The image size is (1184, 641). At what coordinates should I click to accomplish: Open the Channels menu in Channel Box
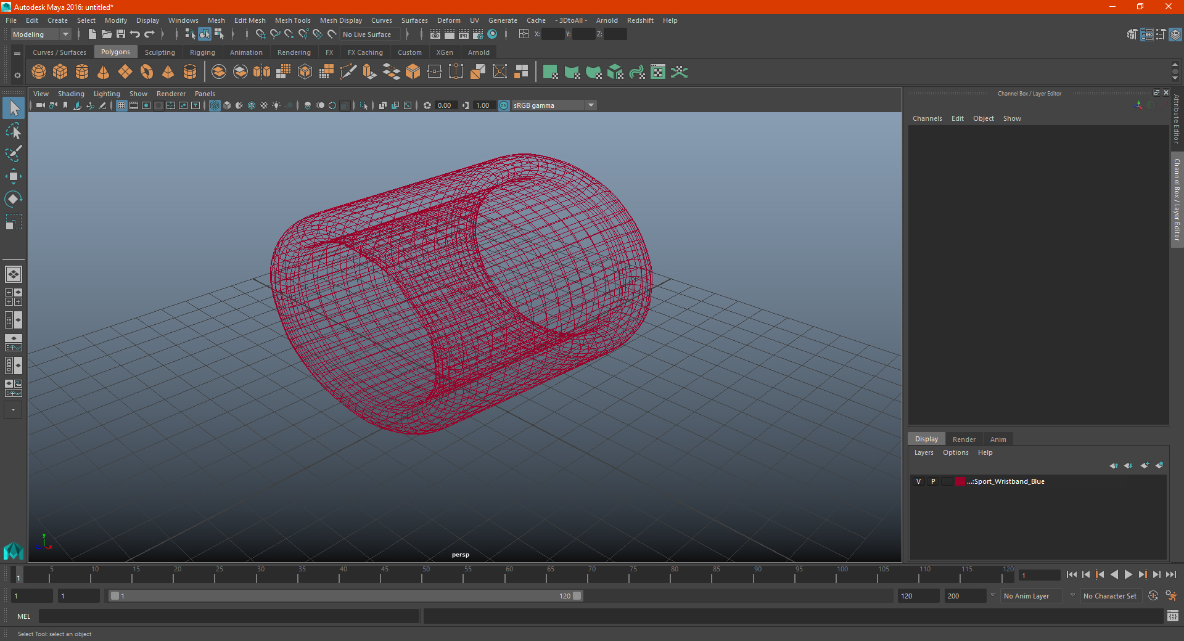927,118
